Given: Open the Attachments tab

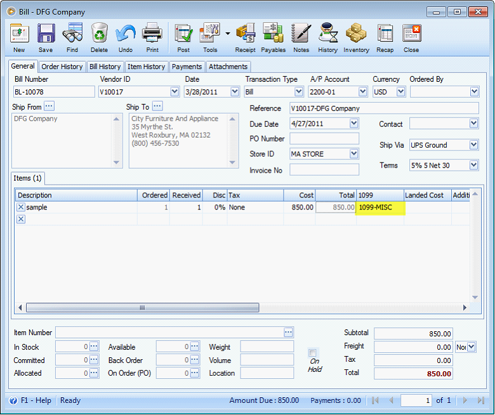Looking at the screenshot, I should [x=228, y=67].
